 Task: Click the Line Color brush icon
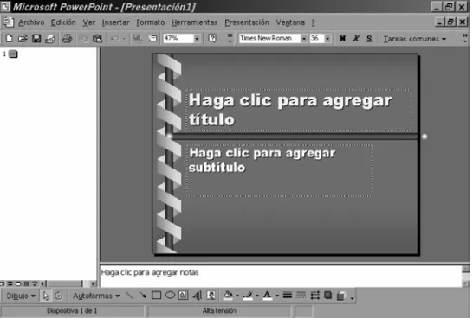(x=248, y=296)
